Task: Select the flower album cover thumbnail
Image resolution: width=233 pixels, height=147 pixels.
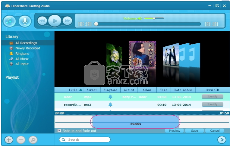Action: click(114, 56)
